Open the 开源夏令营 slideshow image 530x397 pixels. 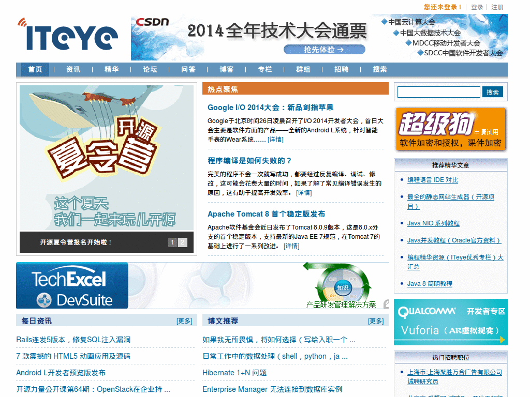coord(107,158)
